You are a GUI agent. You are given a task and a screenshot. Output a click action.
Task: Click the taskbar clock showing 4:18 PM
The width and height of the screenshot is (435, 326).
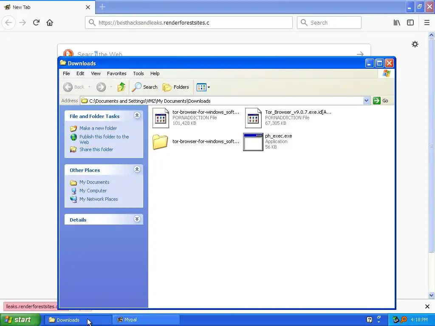pos(419,320)
